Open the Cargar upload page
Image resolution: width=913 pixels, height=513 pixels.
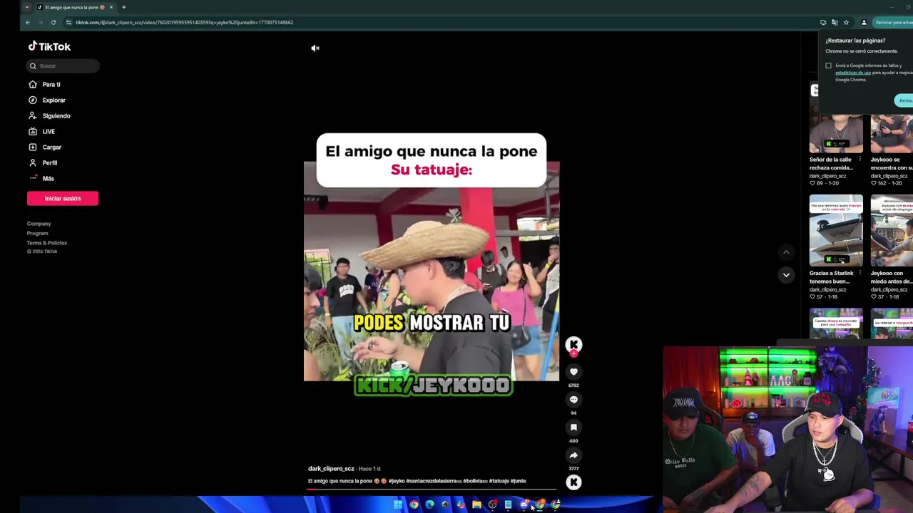point(51,147)
